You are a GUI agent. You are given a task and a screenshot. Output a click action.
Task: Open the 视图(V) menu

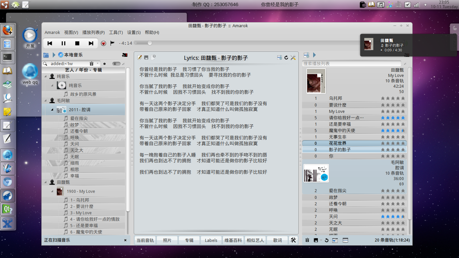(71, 33)
